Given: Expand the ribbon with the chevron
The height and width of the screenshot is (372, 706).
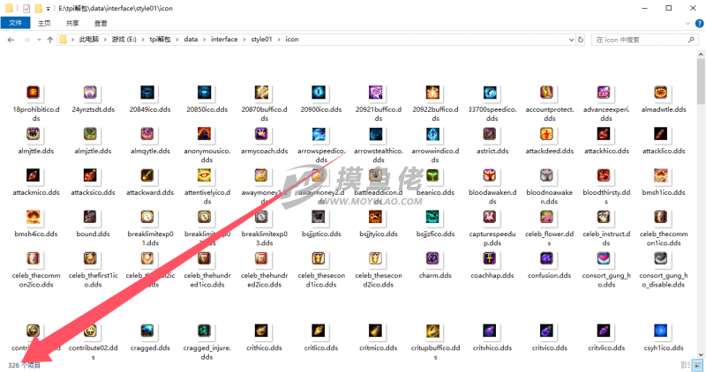Looking at the screenshot, I should coord(687,24).
